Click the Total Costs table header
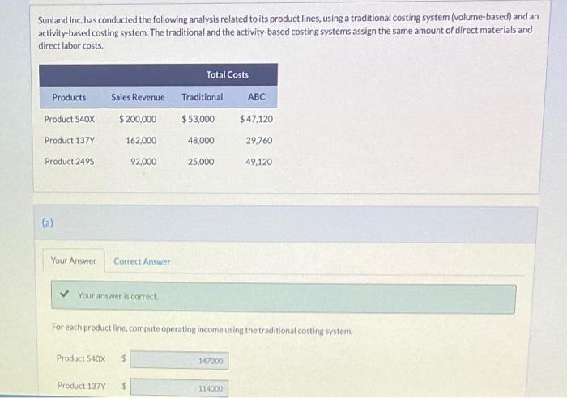 click(x=228, y=74)
